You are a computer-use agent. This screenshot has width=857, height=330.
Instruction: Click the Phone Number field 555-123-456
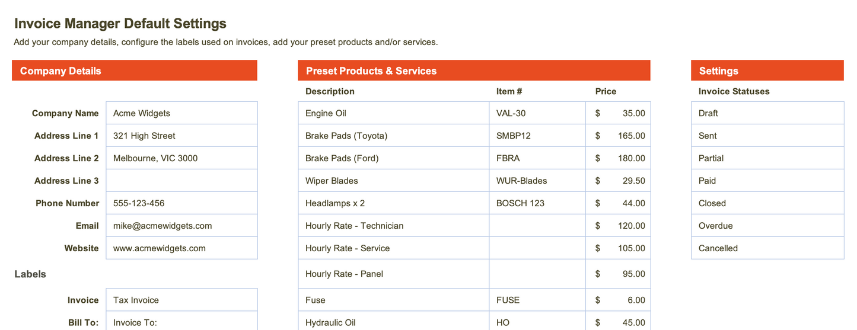(x=181, y=203)
